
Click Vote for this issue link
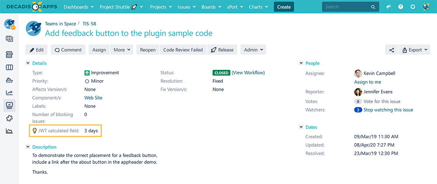point(382,102)
